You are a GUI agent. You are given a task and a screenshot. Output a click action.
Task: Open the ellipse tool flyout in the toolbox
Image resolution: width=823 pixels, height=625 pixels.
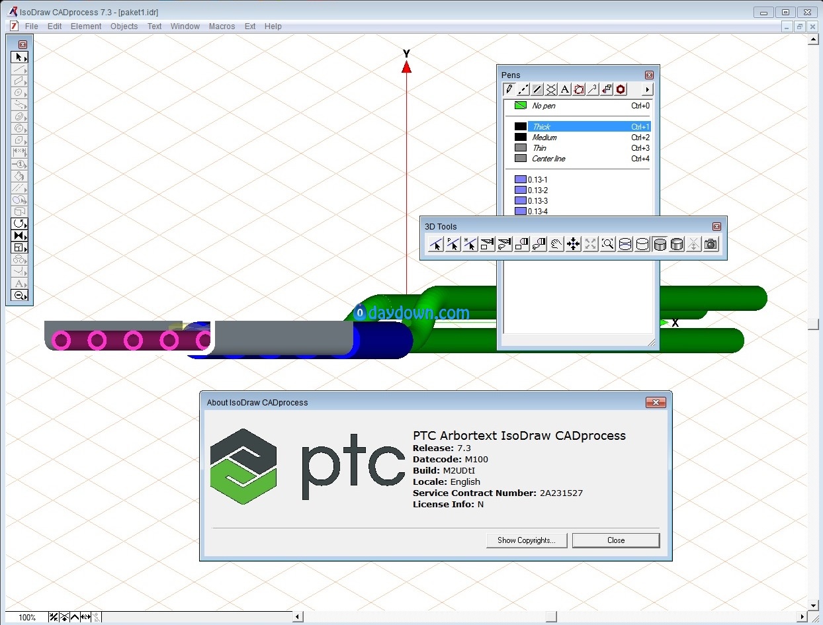coord(20,93)
